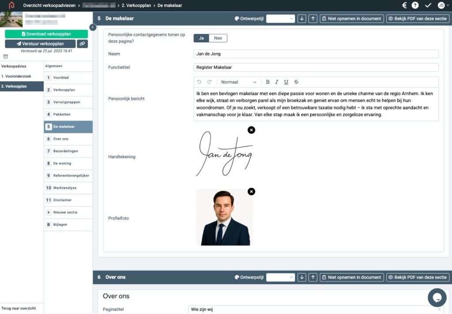
Task: Open section 7 Beoordelingen
Action: coord(68,151)
